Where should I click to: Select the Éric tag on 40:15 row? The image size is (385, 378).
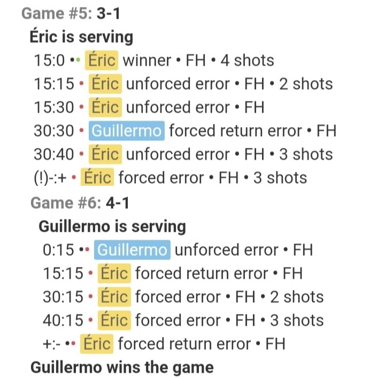[114, 320]
